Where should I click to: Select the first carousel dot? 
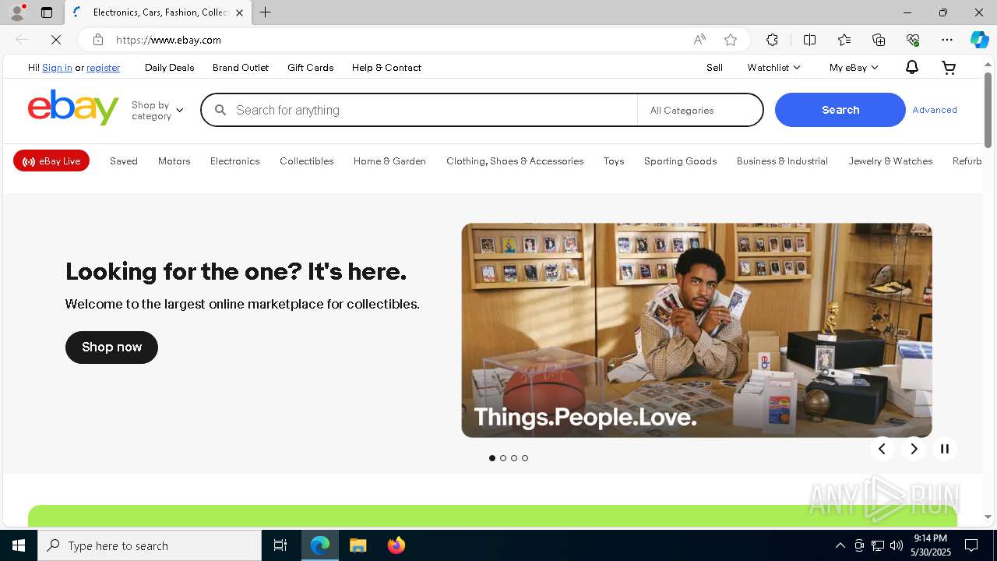(492, 458)
